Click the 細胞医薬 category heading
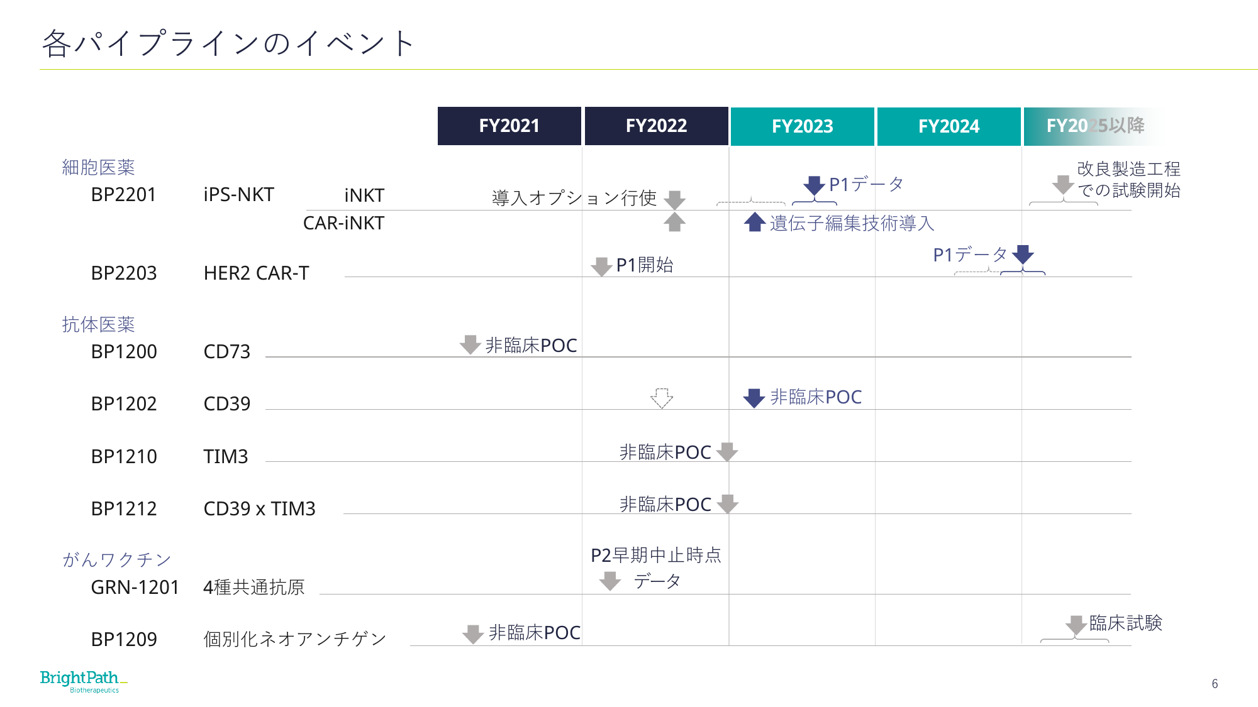Image resolution: width=1258 pixels, height=707 pixels. [98, 167]
